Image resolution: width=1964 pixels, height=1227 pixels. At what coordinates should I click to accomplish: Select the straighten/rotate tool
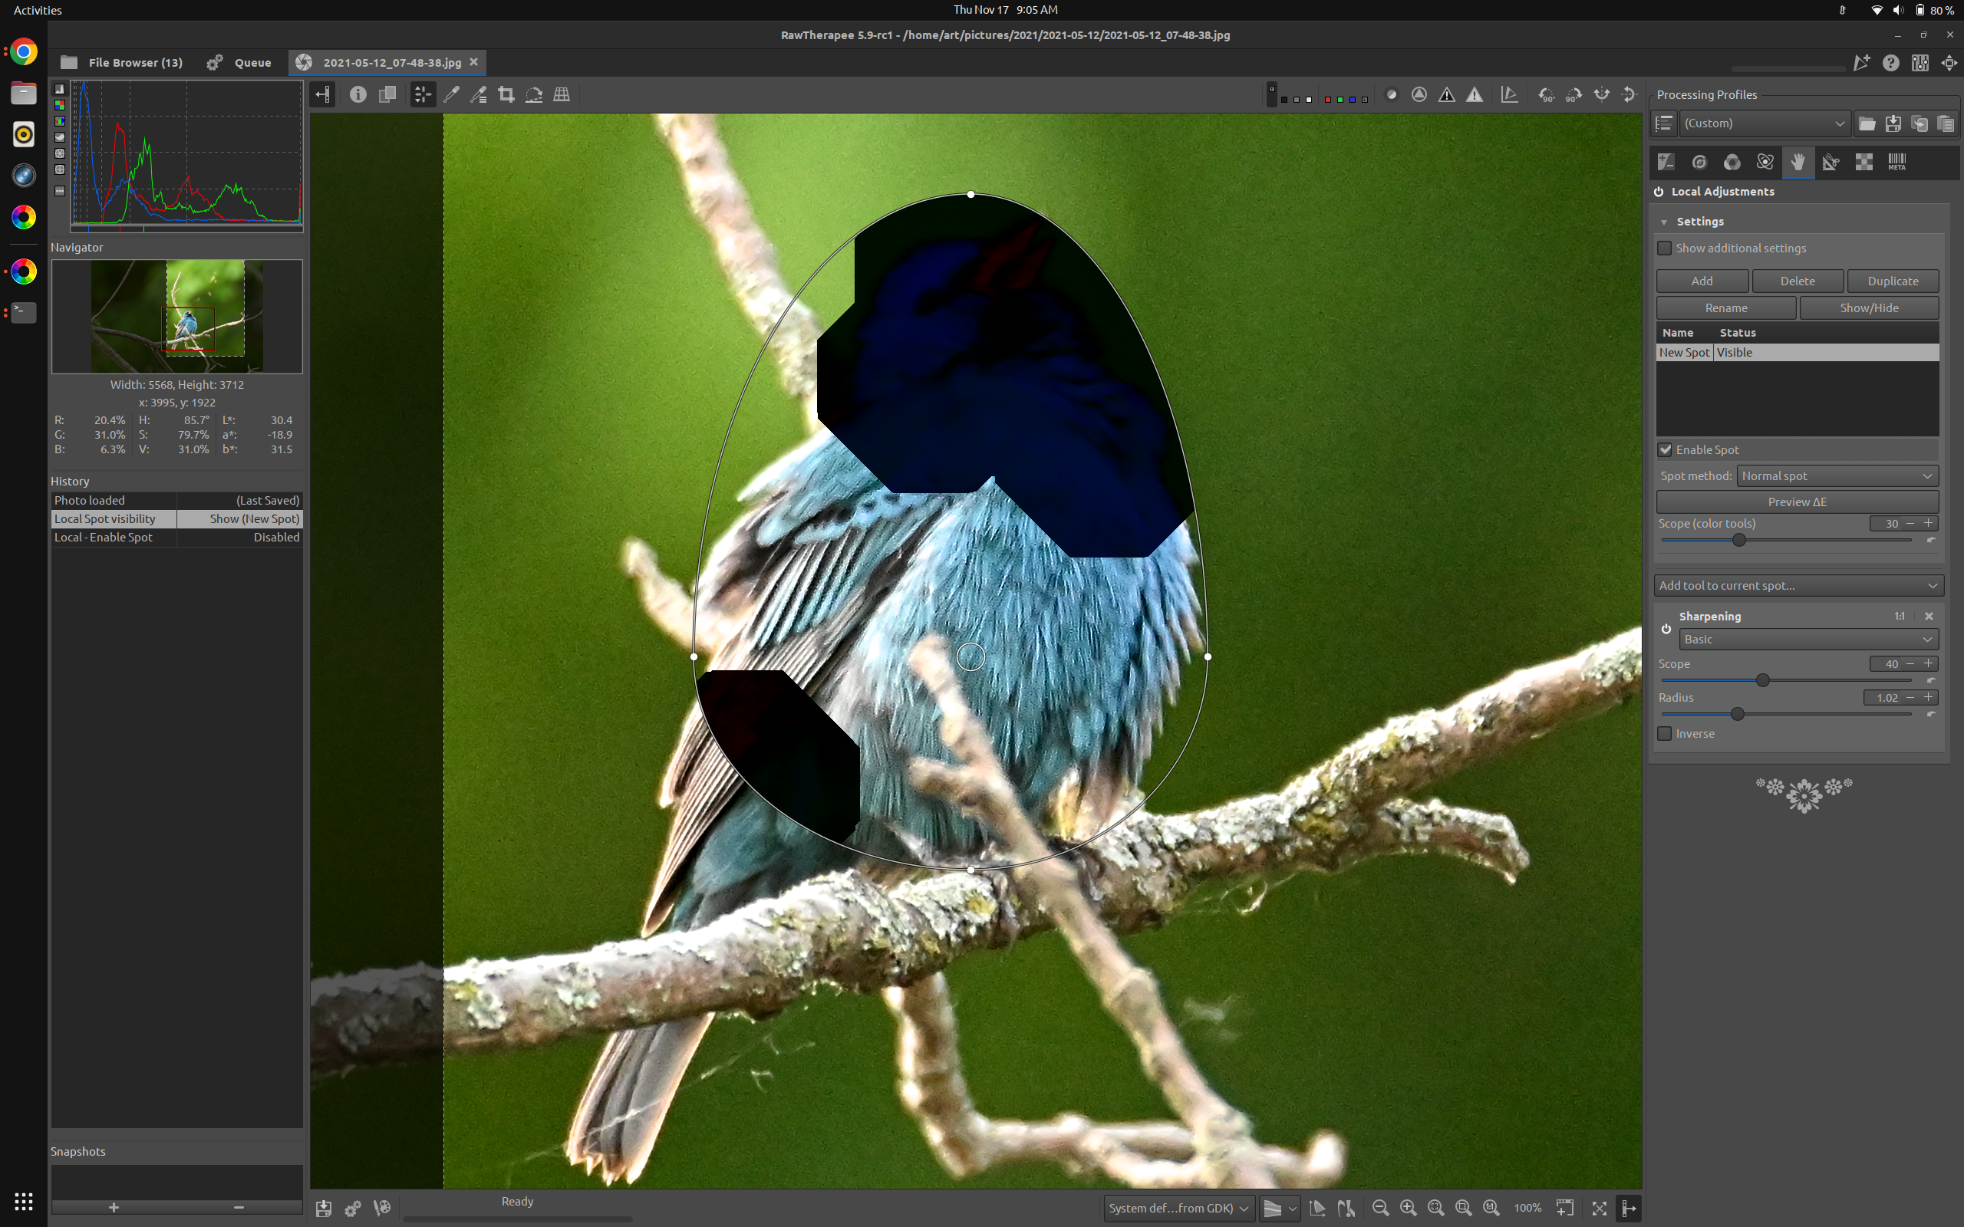(x=534, y=95)
